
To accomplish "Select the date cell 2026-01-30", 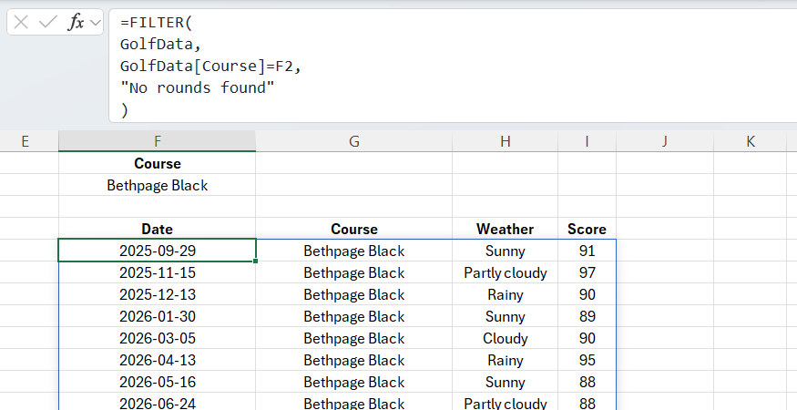I will 157,316.
